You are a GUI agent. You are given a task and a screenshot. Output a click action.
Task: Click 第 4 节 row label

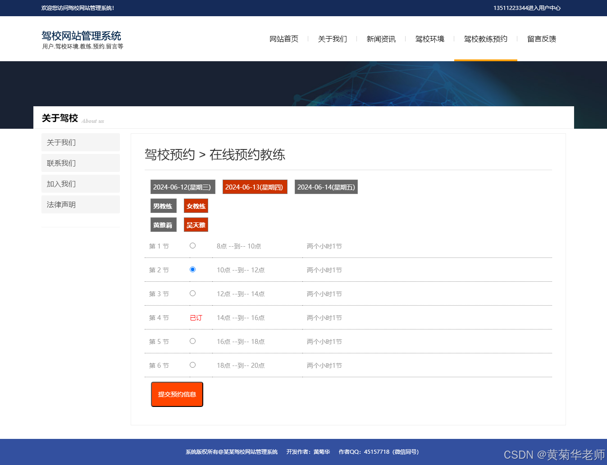159,318
